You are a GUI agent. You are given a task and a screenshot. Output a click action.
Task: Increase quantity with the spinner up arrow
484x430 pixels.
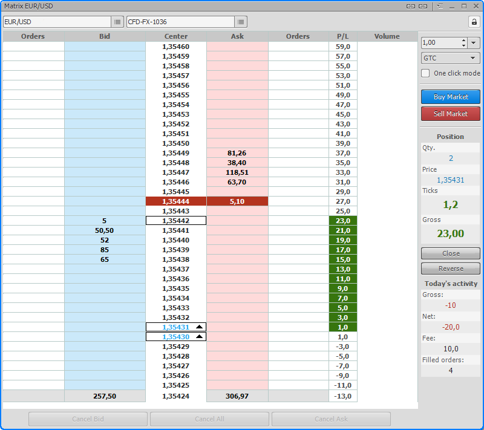(x=463, y=41)
